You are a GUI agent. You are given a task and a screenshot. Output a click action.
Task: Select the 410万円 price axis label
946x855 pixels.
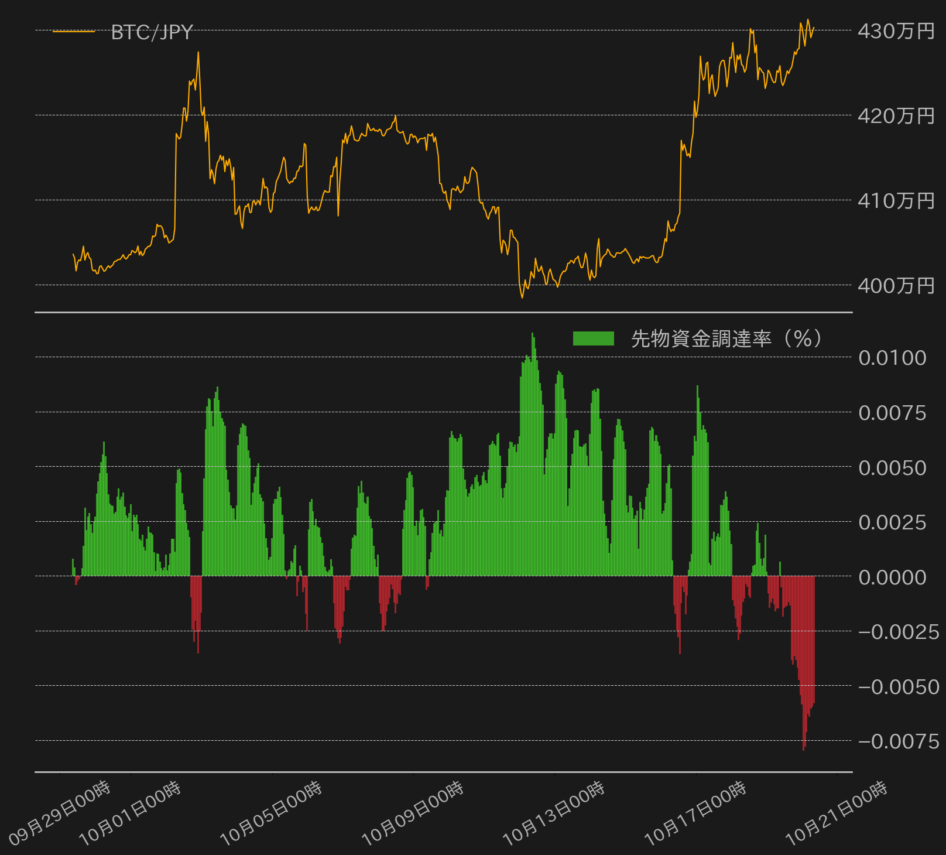point(896,201)
